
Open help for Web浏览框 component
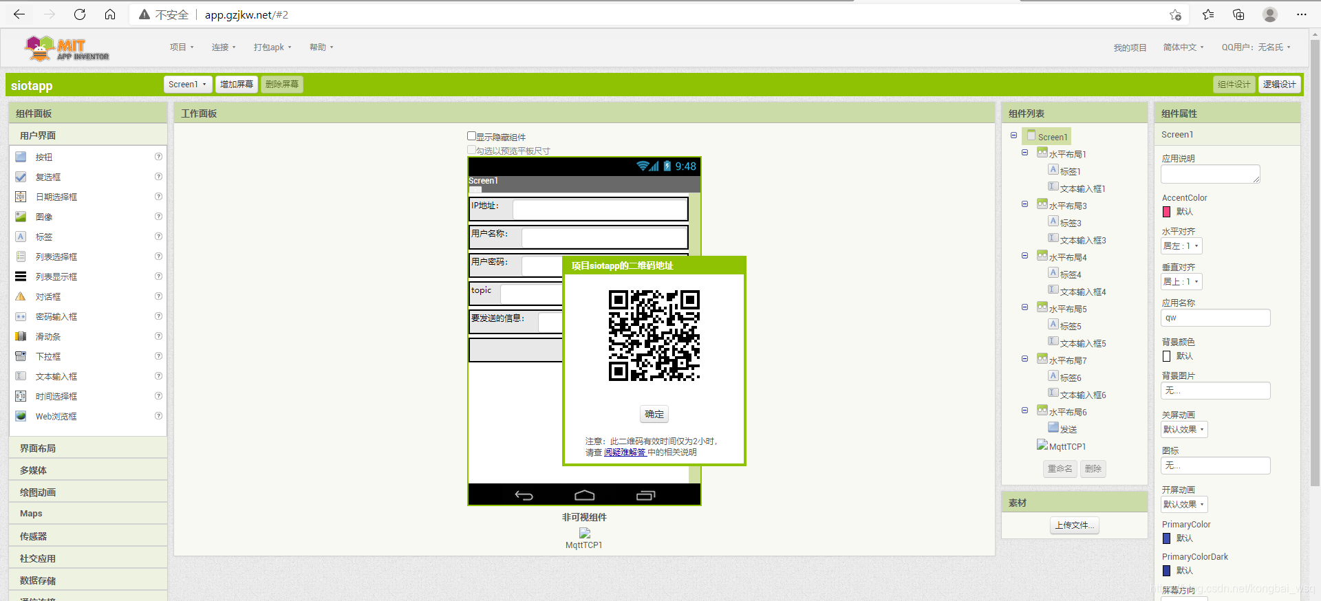tap(158, 416)
